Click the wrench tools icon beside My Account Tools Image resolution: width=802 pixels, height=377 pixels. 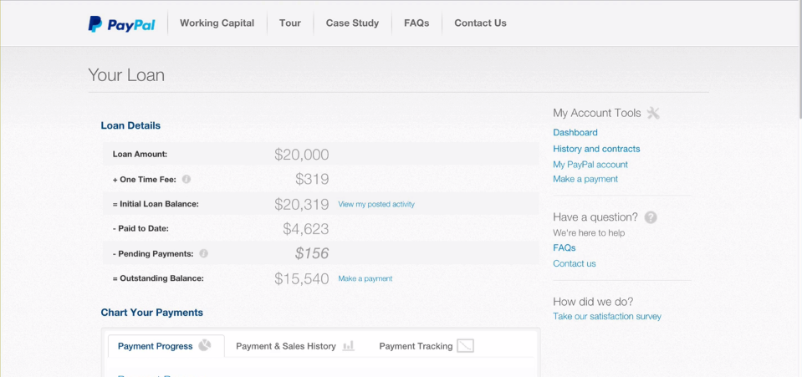(x=653, y=113)
